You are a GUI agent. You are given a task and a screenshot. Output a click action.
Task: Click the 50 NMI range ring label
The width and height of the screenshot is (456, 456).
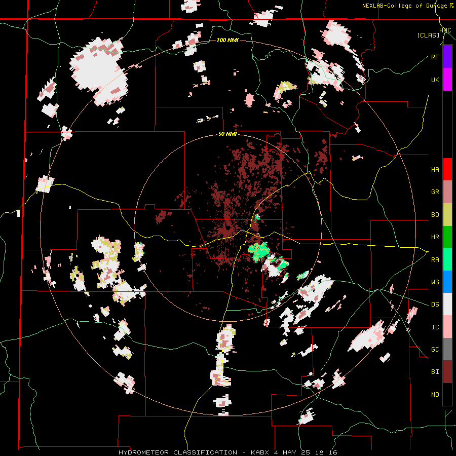coord(227,134)
